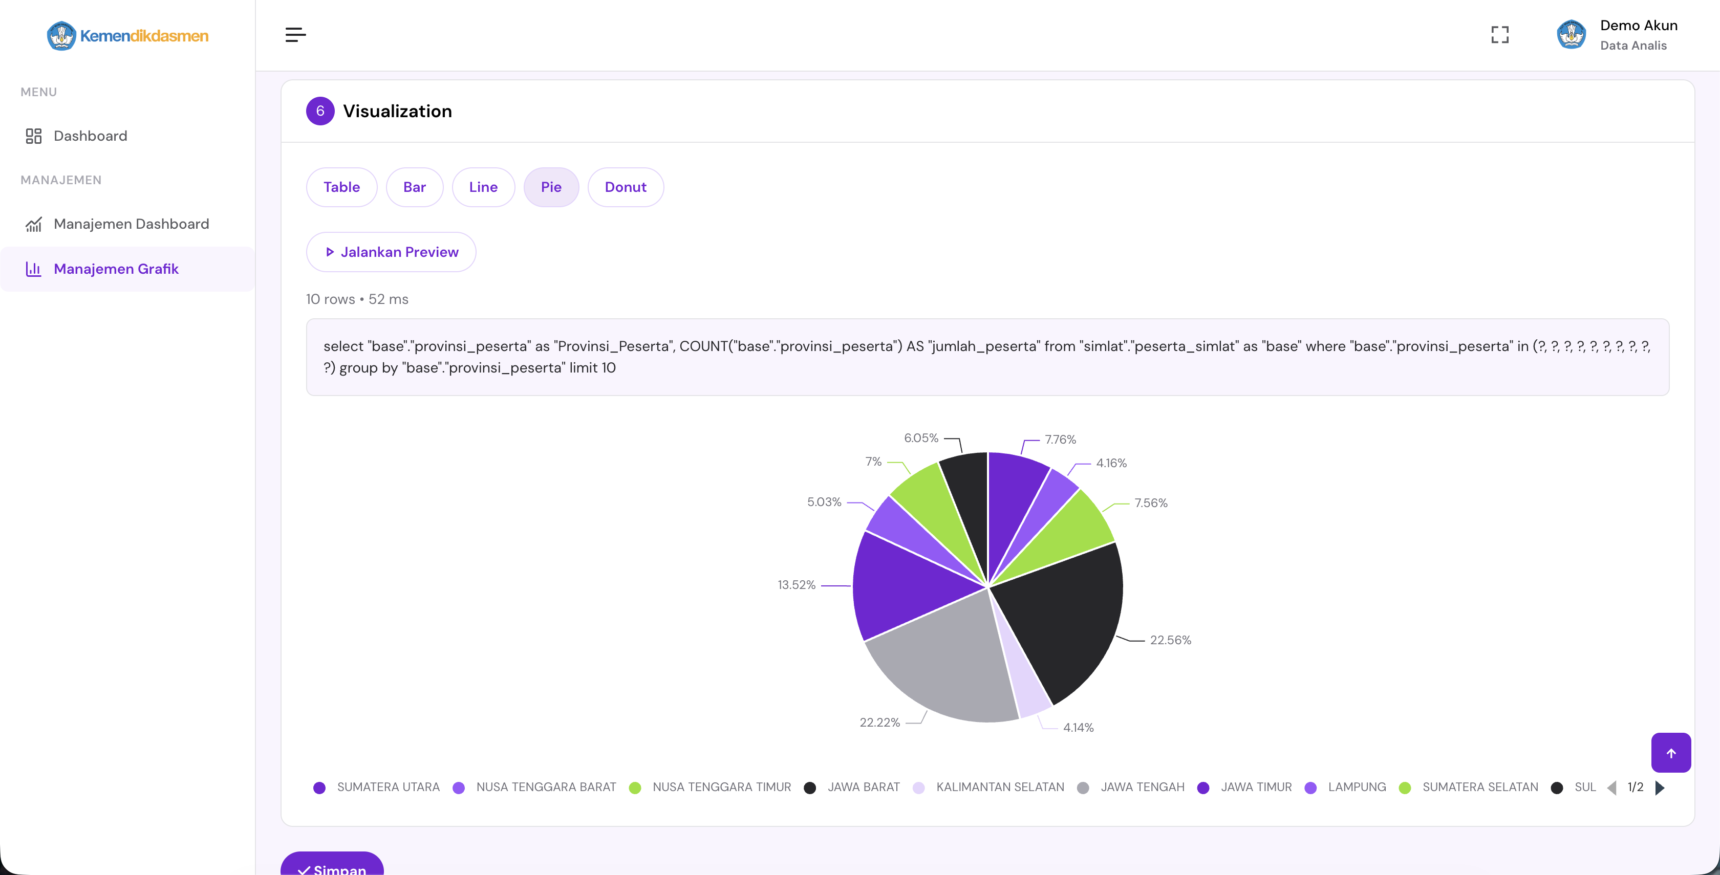This screenshot has width=1720, height=875.
Task: Click the scroll-to-top arrow button
Action: [x=1670, y=753]
